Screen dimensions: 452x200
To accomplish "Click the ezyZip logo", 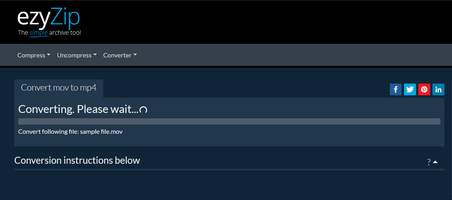I will coord(49,18).
